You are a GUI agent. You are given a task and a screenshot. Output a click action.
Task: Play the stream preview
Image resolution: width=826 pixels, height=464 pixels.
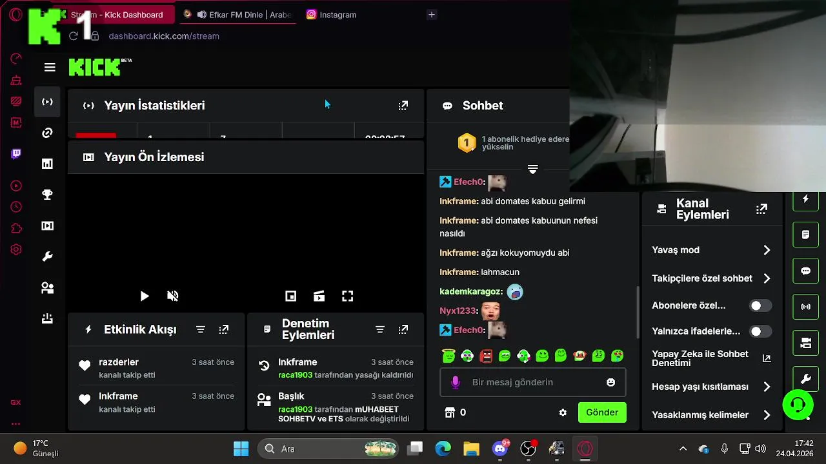[x=145, y=296]
